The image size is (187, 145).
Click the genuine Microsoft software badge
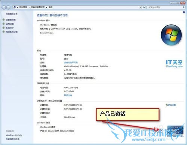[175, 130]
